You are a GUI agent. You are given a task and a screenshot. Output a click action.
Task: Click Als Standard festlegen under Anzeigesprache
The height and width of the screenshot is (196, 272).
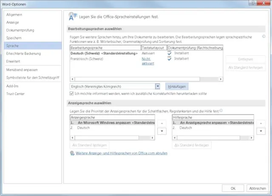(x=90, y=145)
